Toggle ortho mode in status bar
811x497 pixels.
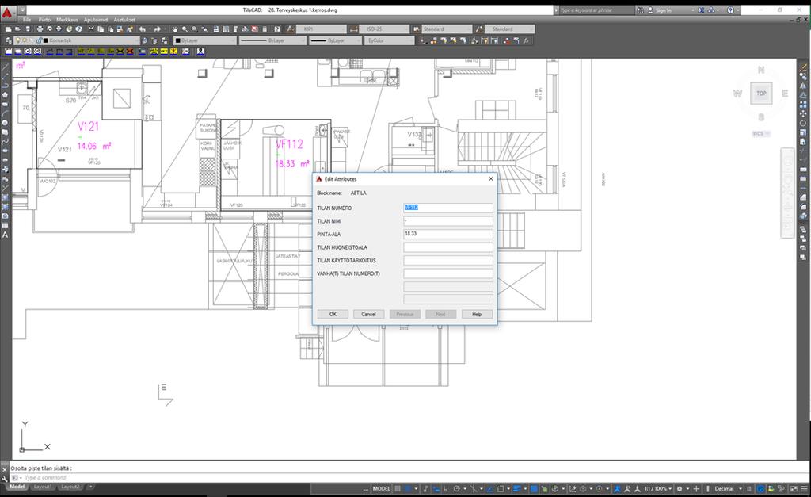(447, 489)
